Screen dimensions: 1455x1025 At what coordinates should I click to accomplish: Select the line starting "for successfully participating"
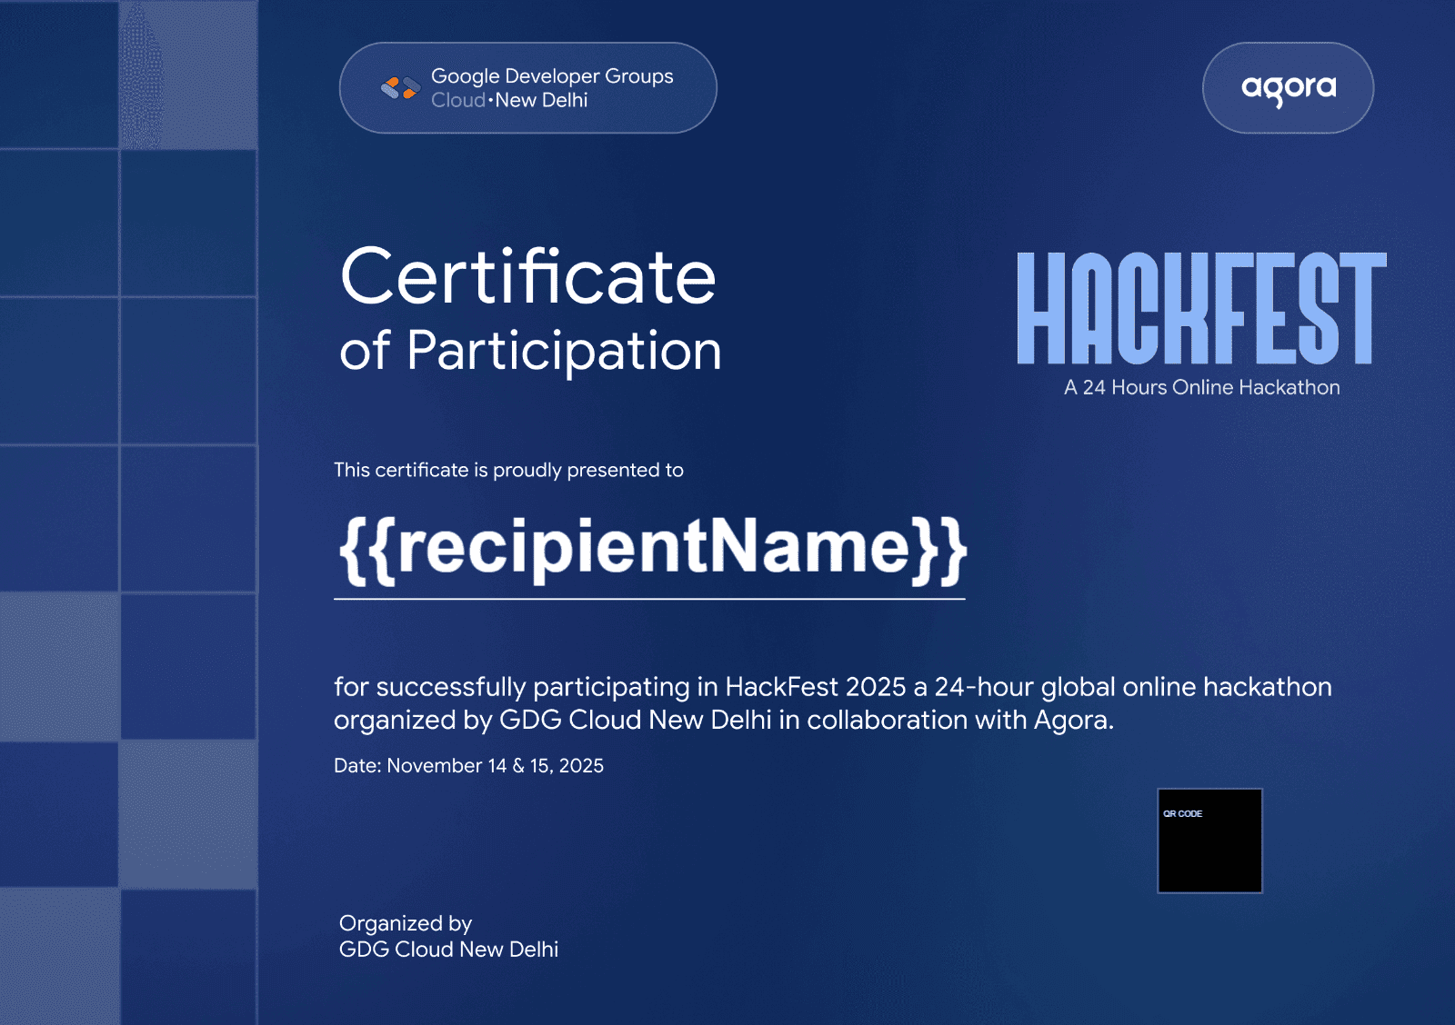(832, 687)
